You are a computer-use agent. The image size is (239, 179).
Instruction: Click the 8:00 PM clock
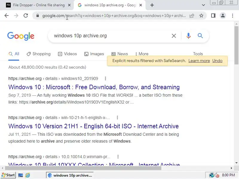(228, 175)
